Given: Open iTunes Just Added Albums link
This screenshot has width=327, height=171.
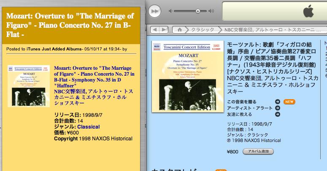Looking at the screenshot, I should tap(54, 49).
